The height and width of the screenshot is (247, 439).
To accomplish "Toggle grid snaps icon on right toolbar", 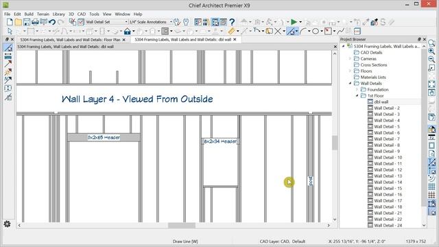I will pos(431,195).
